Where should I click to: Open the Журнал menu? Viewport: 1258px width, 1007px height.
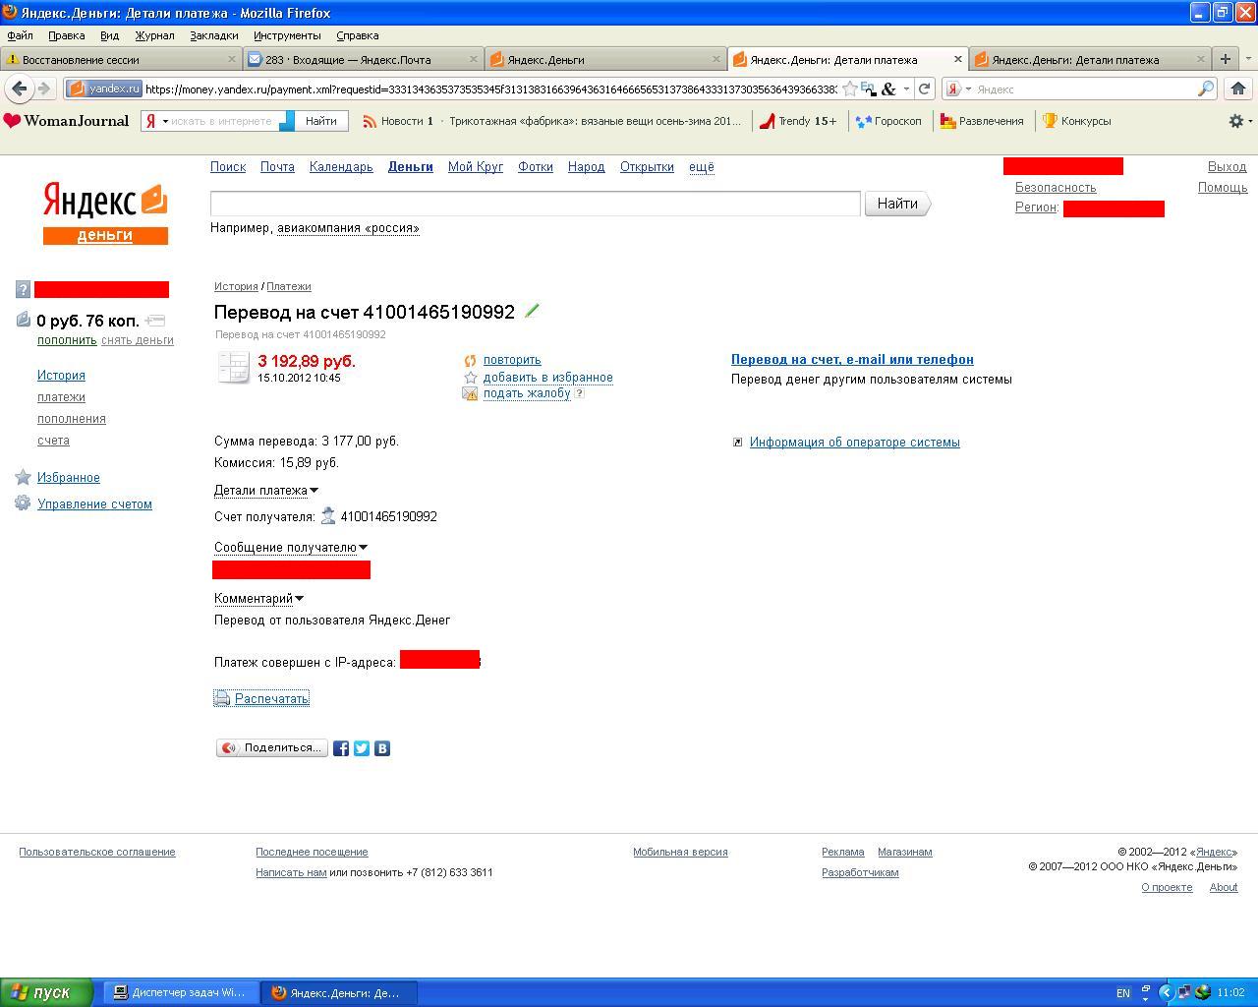pos(154,35)
